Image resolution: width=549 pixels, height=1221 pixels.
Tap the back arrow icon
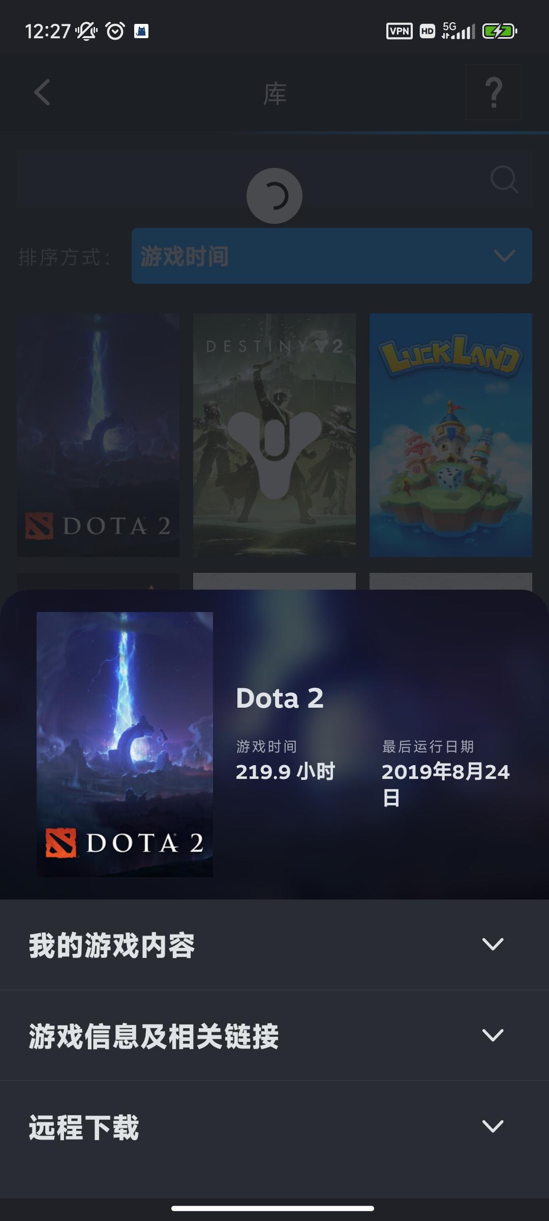click(x=42, y=93)
